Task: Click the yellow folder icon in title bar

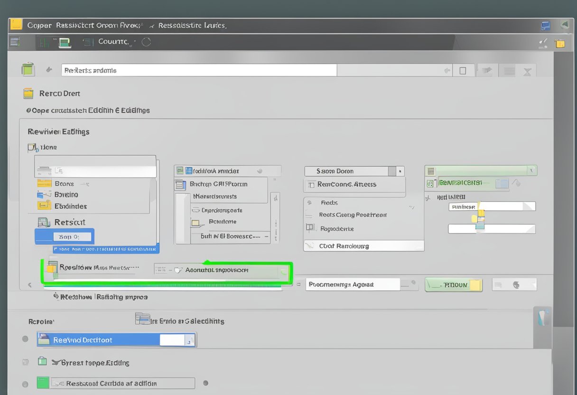Action: point(16,25)
